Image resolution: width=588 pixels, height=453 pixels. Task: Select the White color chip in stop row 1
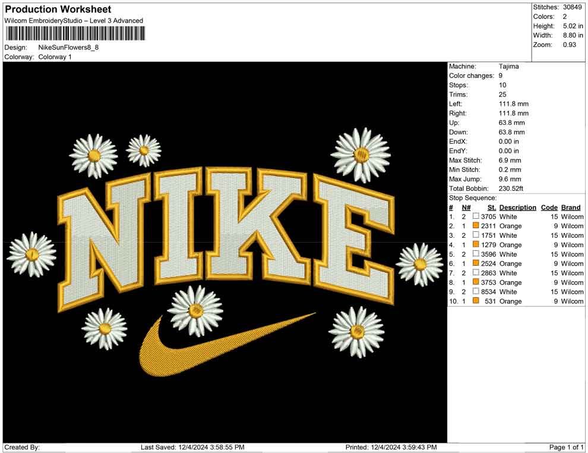coord(475,216)
